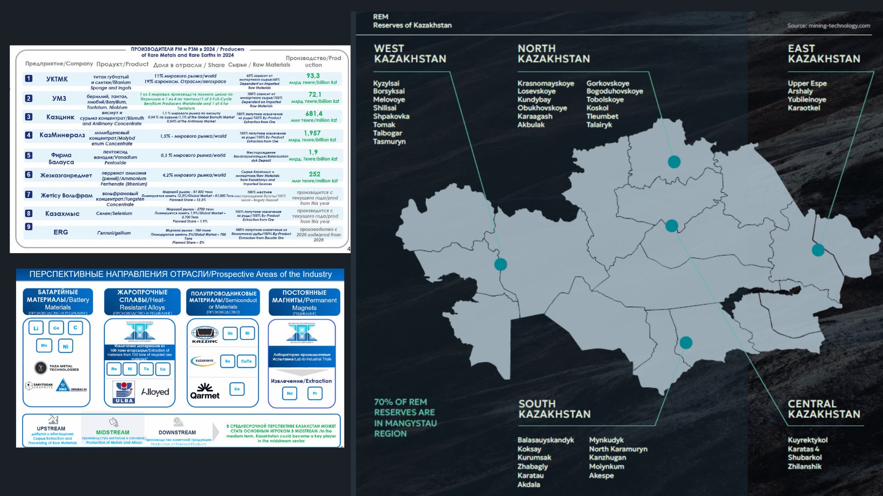Click the Co tile under Battery Materials
Viewport: 883px width, 496px height.
point(56,328)
